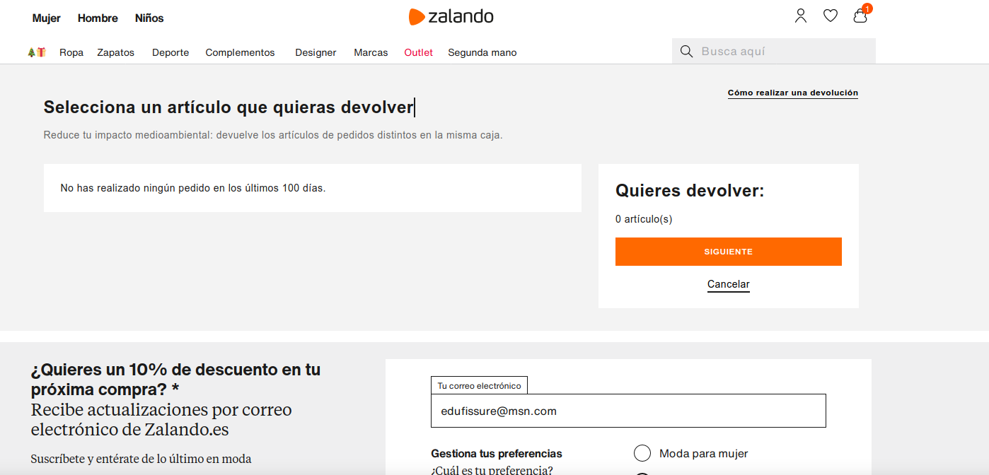Image resolution: width=989 pixels, height=475 pixels.
Task: Open the wishlist heart icon
Action: (831, 16)
